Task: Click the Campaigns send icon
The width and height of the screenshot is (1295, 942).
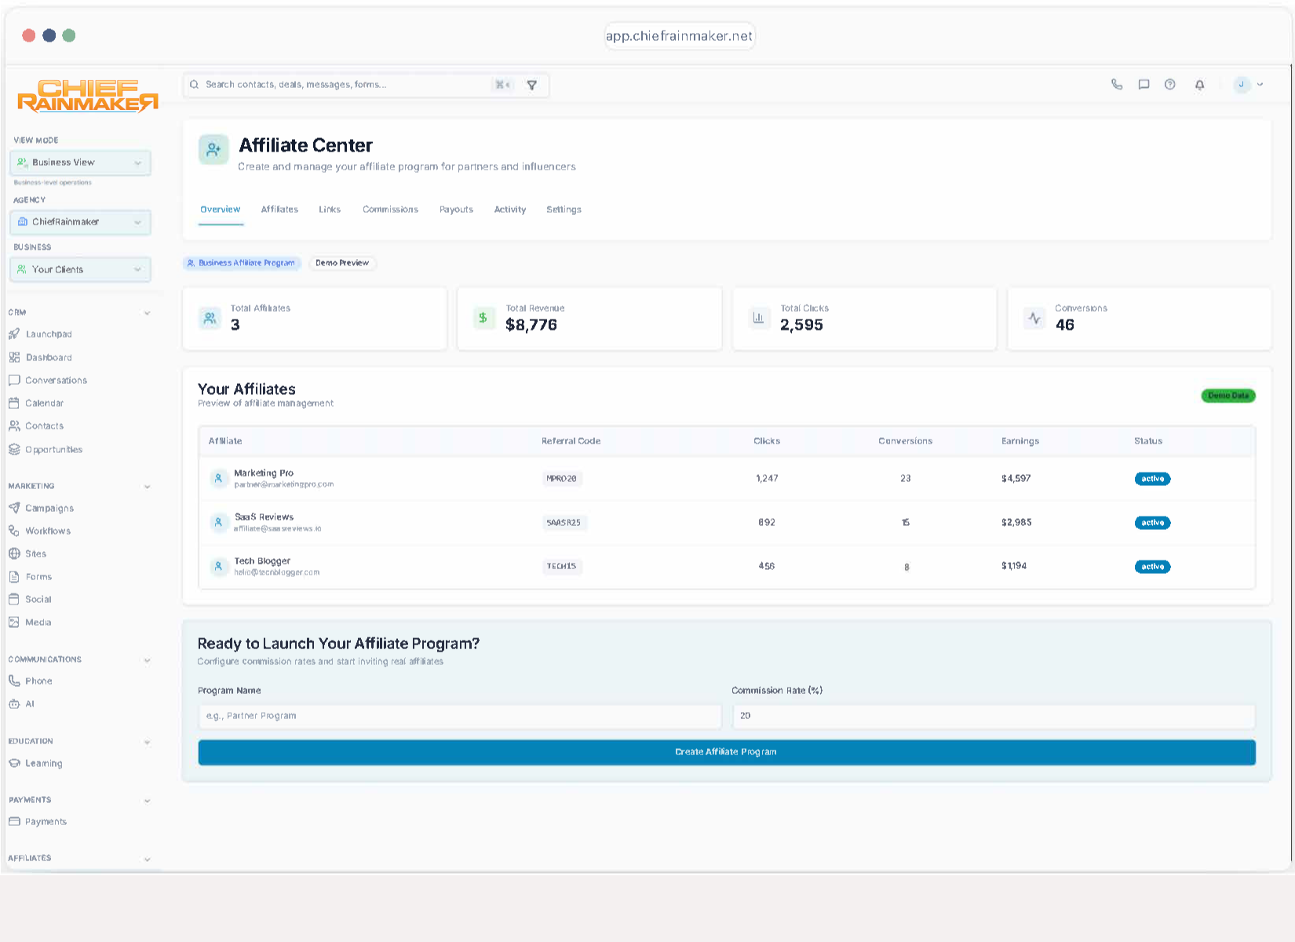Action: tap(14, 508)
